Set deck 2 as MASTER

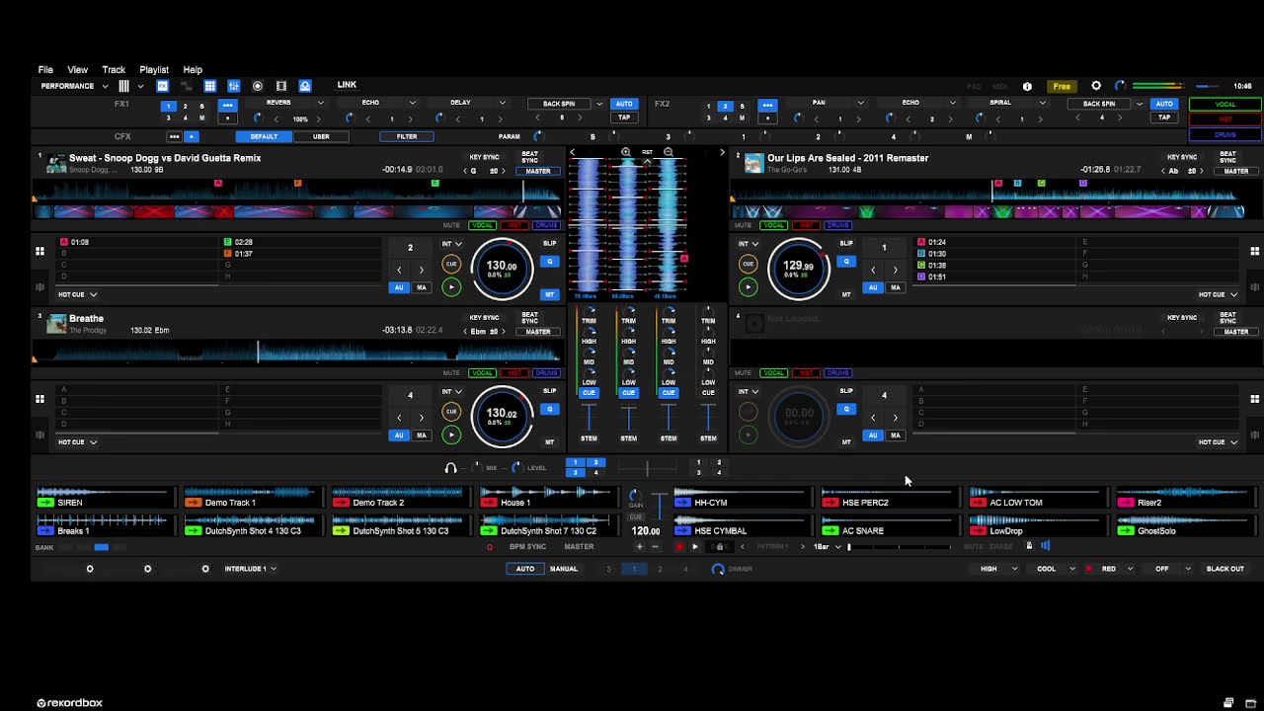tap(1236, 171)
